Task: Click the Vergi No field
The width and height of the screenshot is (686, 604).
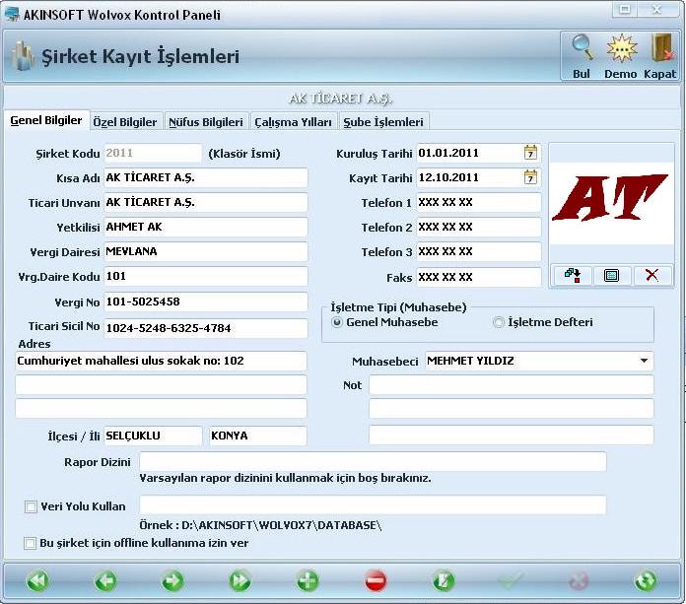Action: click(206, 302)
